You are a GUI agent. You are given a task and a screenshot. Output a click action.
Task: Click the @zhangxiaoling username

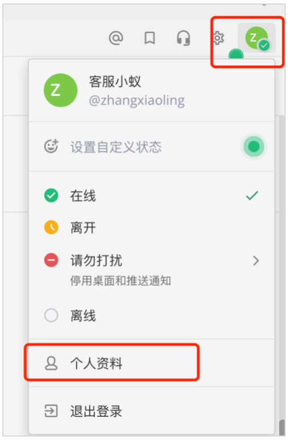(137, 100)
